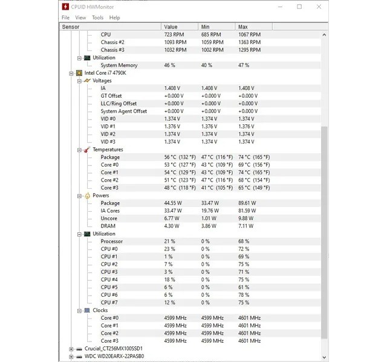Maximize the HWMonitor window
Screen dimensions: 387x362
299,7
